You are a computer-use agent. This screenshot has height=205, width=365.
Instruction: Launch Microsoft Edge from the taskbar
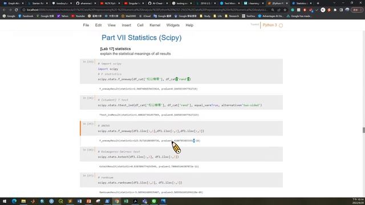point(14,201)
